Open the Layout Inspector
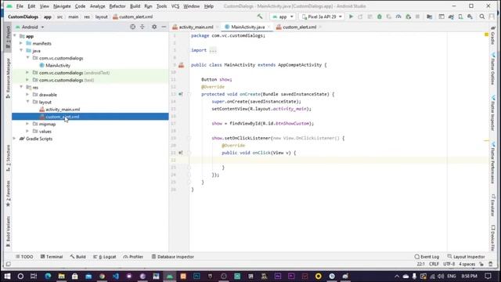Viewport: 501px width, 282px height. 466,257
